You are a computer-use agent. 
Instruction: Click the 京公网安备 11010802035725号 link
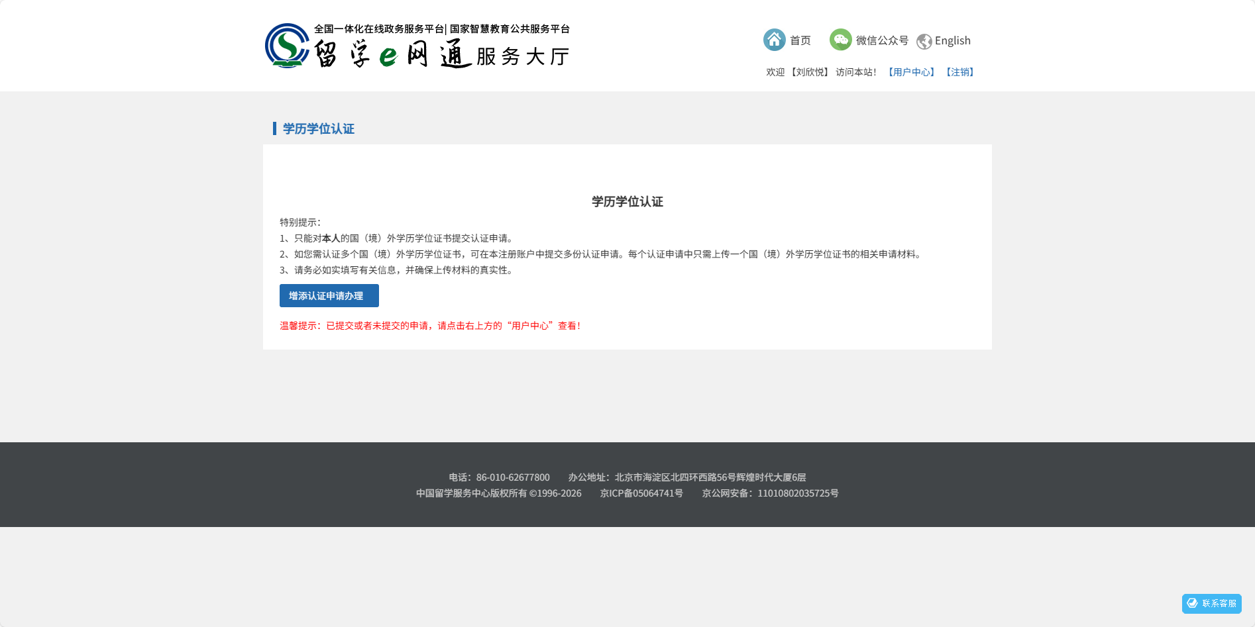tap(771, 493)
